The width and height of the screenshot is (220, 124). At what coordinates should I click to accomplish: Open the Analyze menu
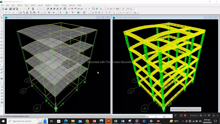(x=48, y=5)
